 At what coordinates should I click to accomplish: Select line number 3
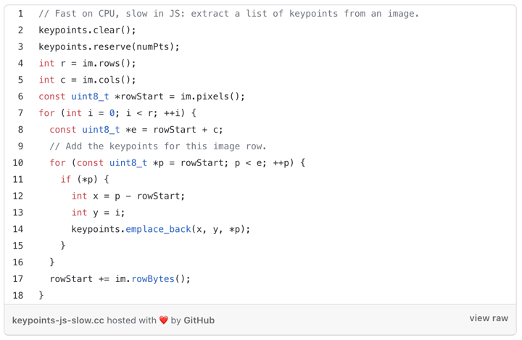pos(20,46)
